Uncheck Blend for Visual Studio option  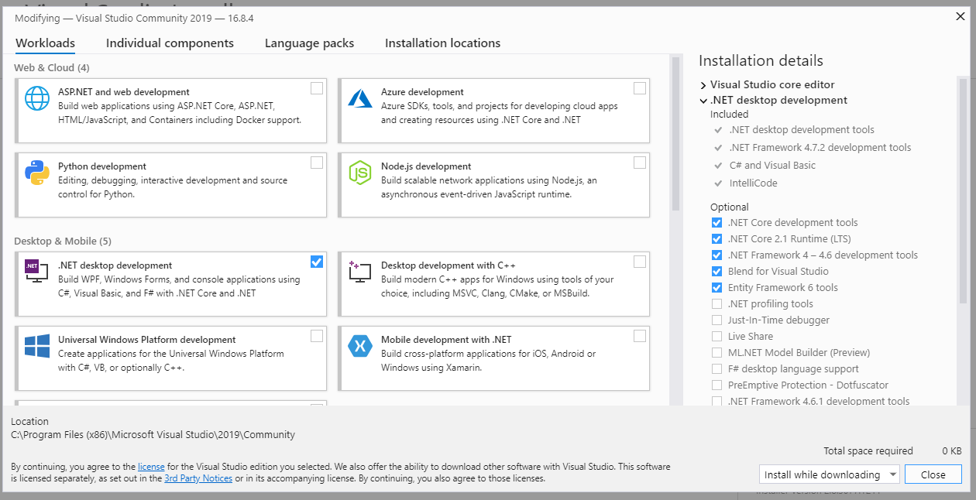pos(717,272)
